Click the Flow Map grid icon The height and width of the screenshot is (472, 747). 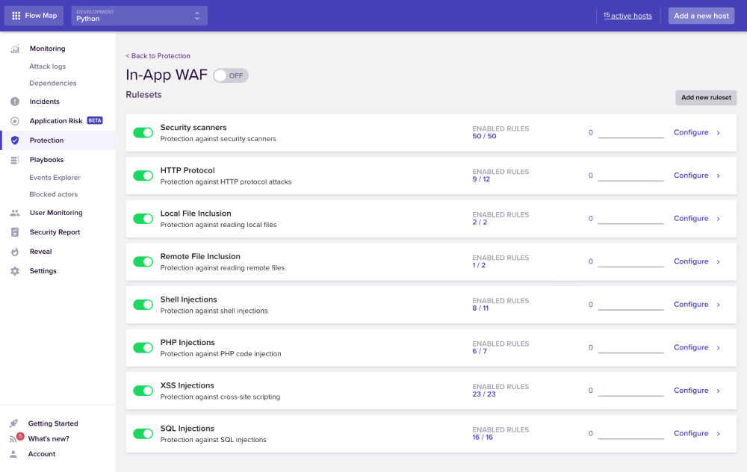pyautogui.click(x=16, y=16)
